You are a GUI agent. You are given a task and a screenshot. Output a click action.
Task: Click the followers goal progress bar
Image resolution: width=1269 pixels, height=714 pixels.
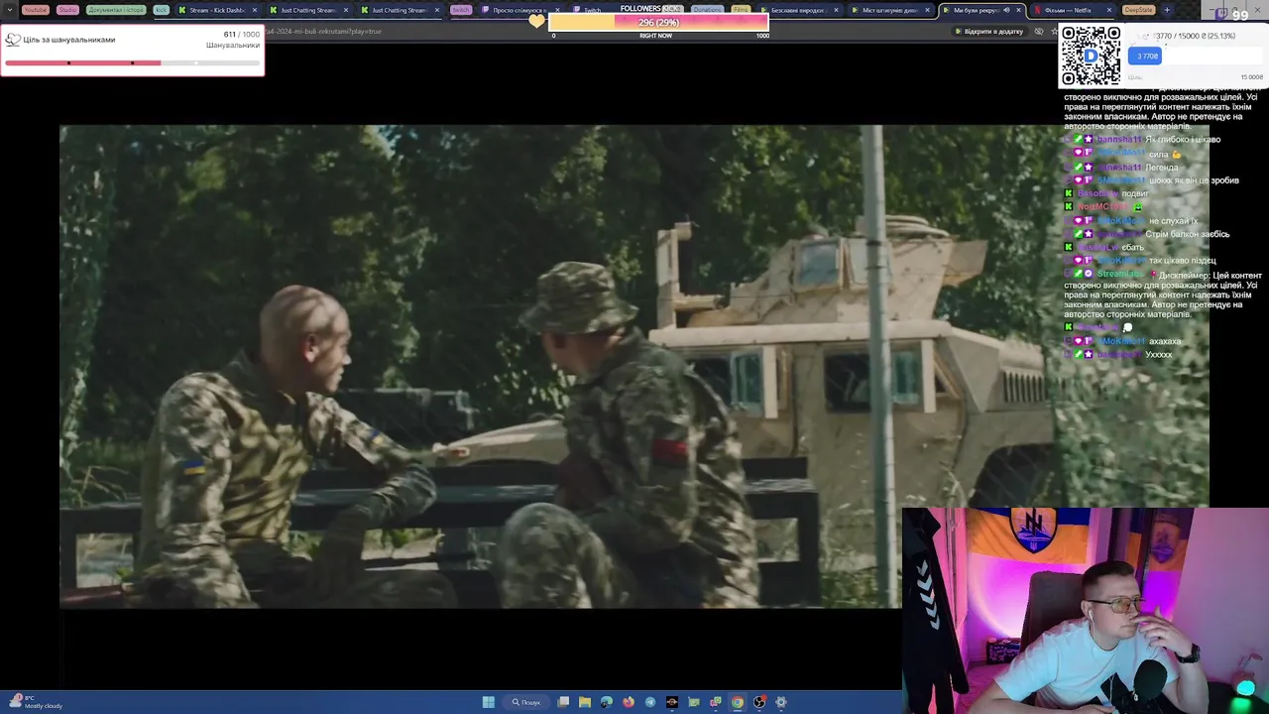coord(658,22)
